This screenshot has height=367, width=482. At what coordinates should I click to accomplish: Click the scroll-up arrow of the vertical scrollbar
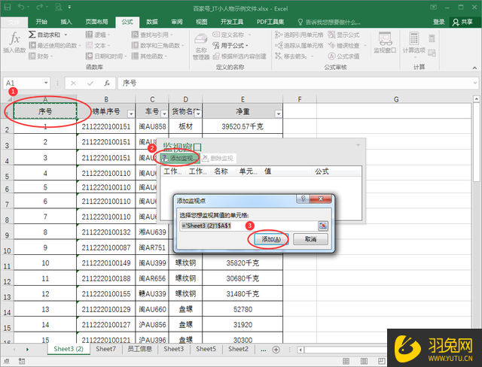pyautogui.click(x=476, y=99)
